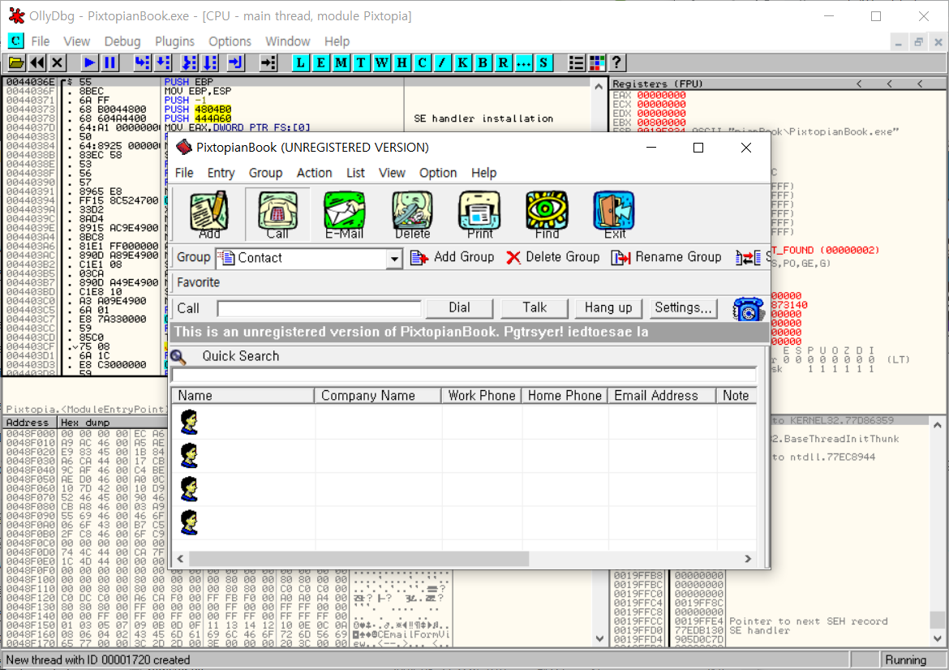The width and height of the screenshot is (949, 670).
Task: Click the Address column header in OllyDbg dump
Action: (x=29, y=423)
